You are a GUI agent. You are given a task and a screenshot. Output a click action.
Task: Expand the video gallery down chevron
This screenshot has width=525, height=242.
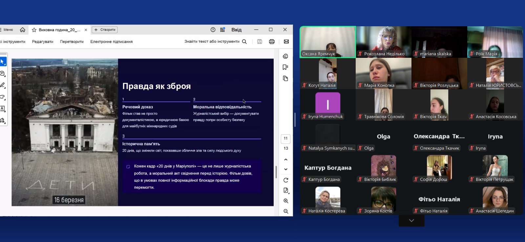pos(411,221)
